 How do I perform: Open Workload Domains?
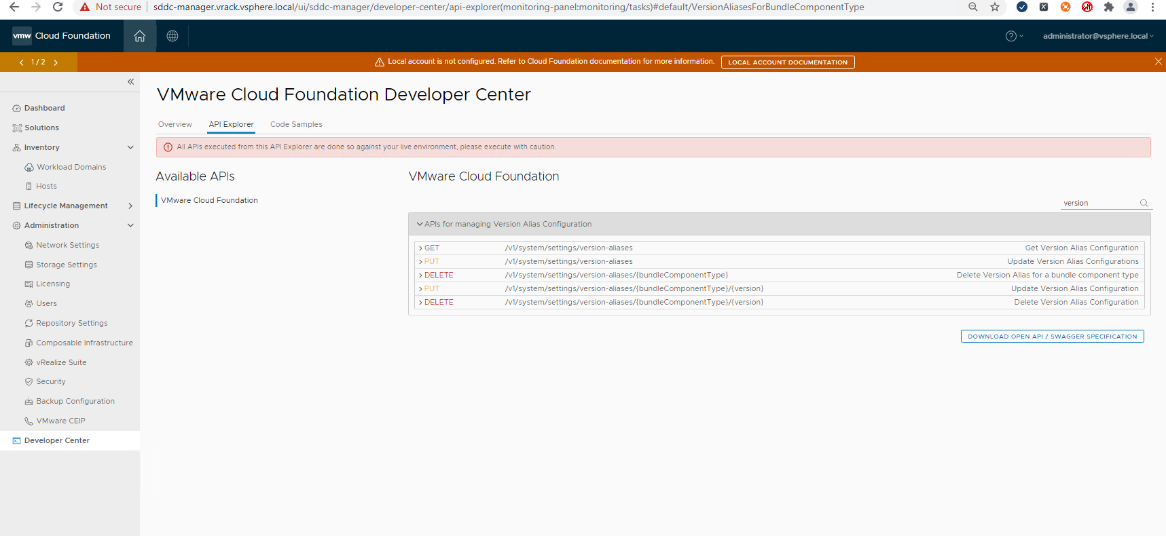pos(71,167)
